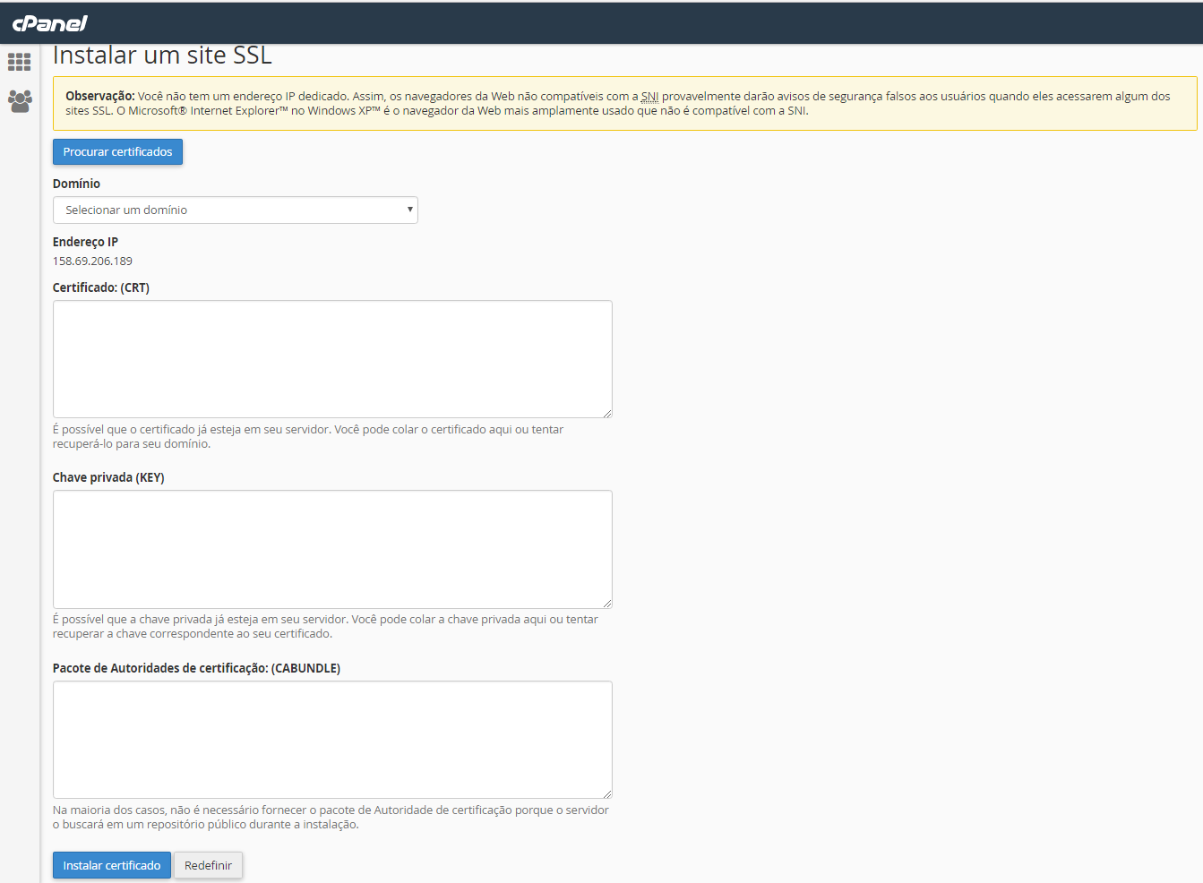Open the cPanel home grid icon

[x=20, y=62]
